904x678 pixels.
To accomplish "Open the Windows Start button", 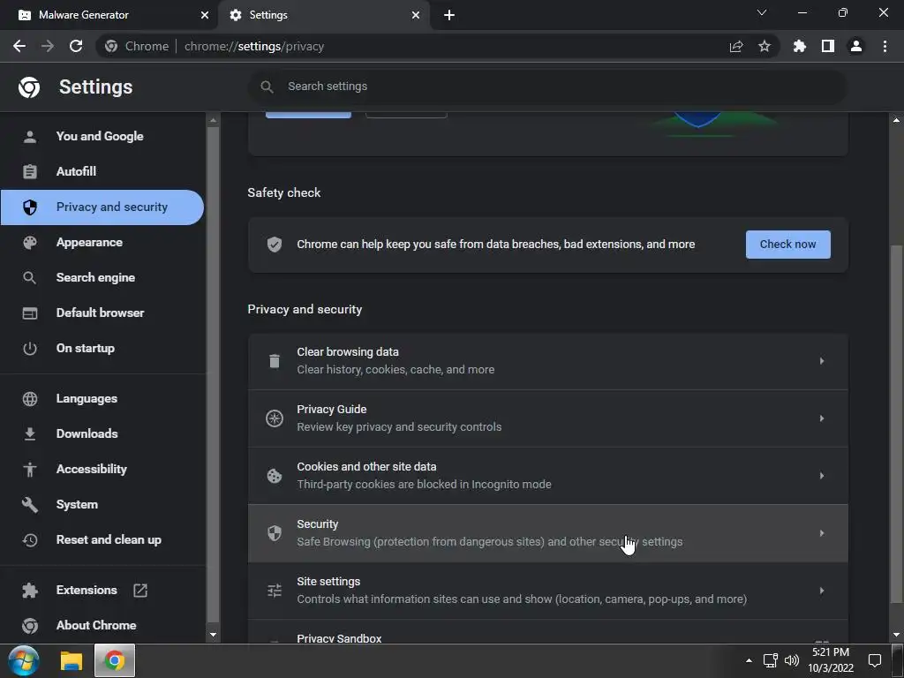I will point(24,660).
